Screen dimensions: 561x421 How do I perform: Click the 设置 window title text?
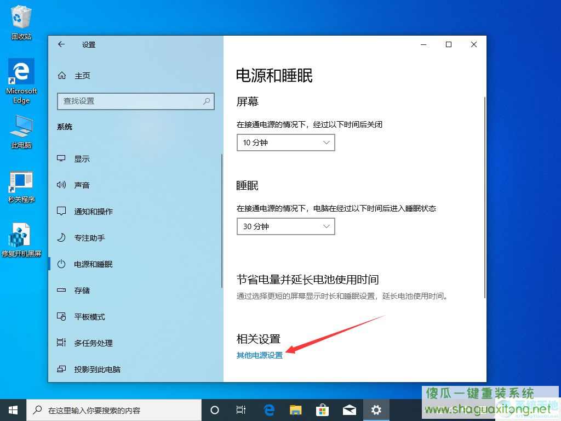tap(89, 45)
